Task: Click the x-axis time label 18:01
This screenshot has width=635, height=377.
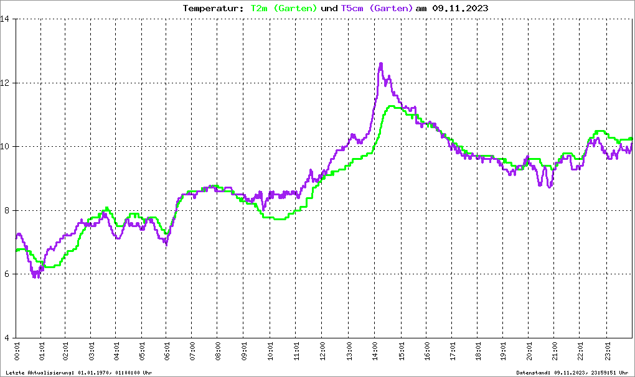Action: [x=478, y=351]
